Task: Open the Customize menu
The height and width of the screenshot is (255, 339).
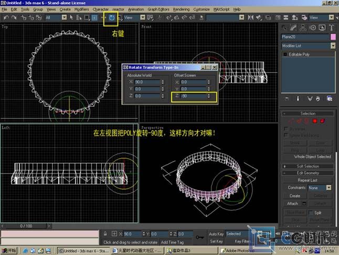Action: click(x=202, y=9)
